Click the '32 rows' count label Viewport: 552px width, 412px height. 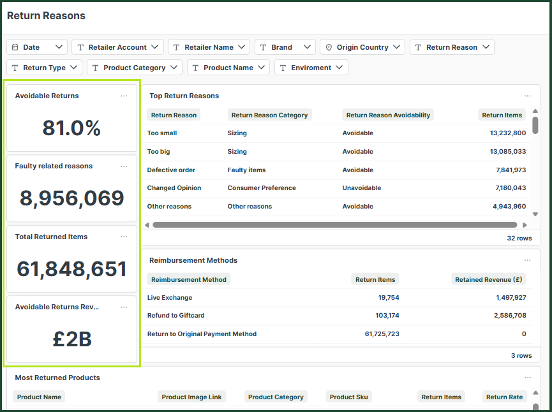(519, 238)
